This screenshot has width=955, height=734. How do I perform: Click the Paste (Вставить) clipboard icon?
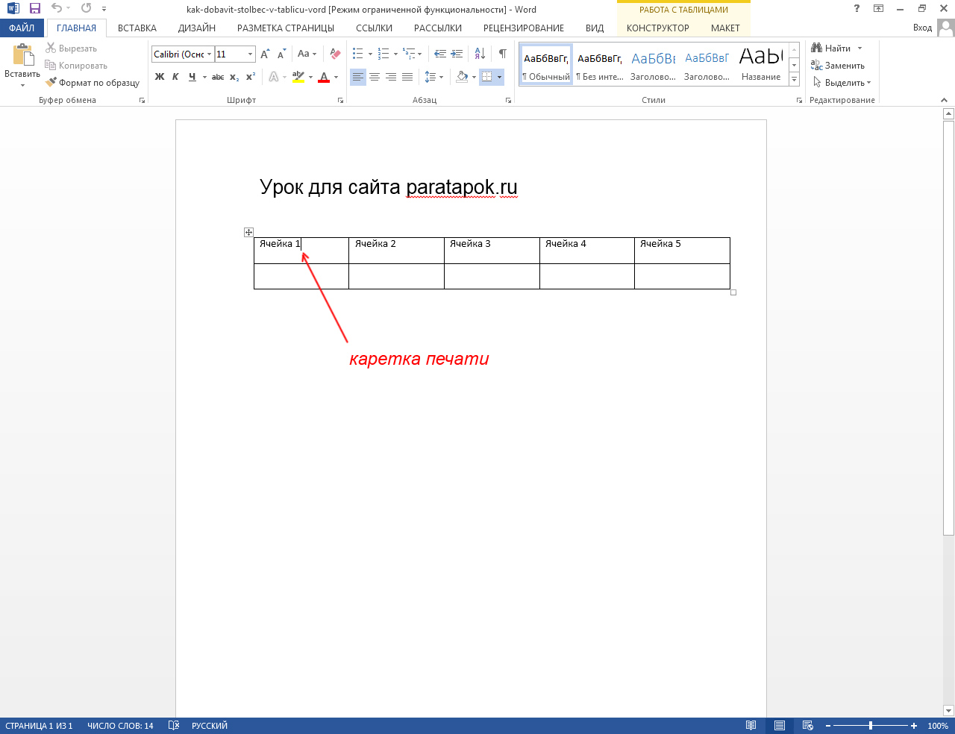click(x=22, y=55)
